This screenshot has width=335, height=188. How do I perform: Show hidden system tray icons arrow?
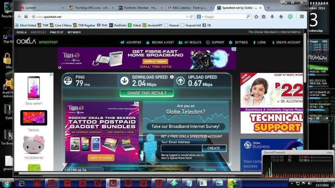tap(292, 184)
